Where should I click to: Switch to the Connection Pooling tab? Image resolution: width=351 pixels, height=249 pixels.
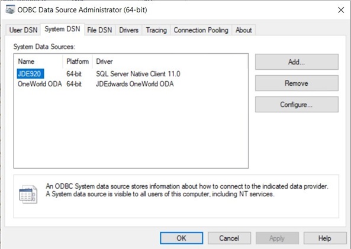tap(201, 30)
